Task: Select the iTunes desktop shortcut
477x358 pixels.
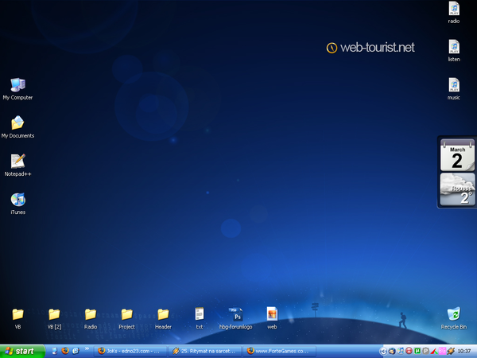Action: coord(18,204)
